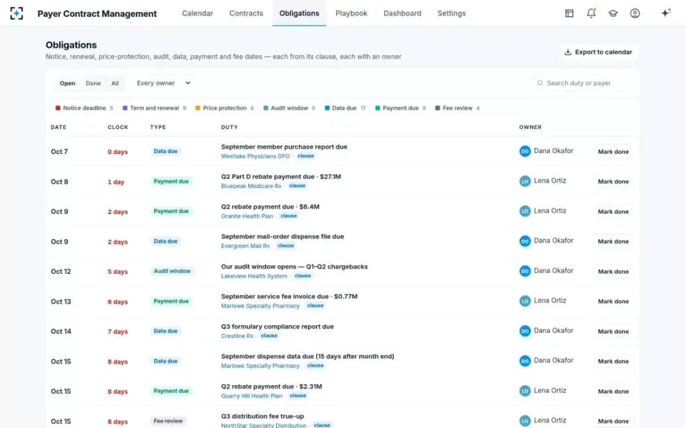This screenshot has height=428, width=685.
Task: Click the CLOCK column header
Action: click(x=118, y=127)
